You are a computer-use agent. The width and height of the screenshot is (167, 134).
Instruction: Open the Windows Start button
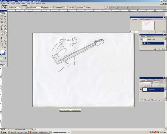point(4,132)
